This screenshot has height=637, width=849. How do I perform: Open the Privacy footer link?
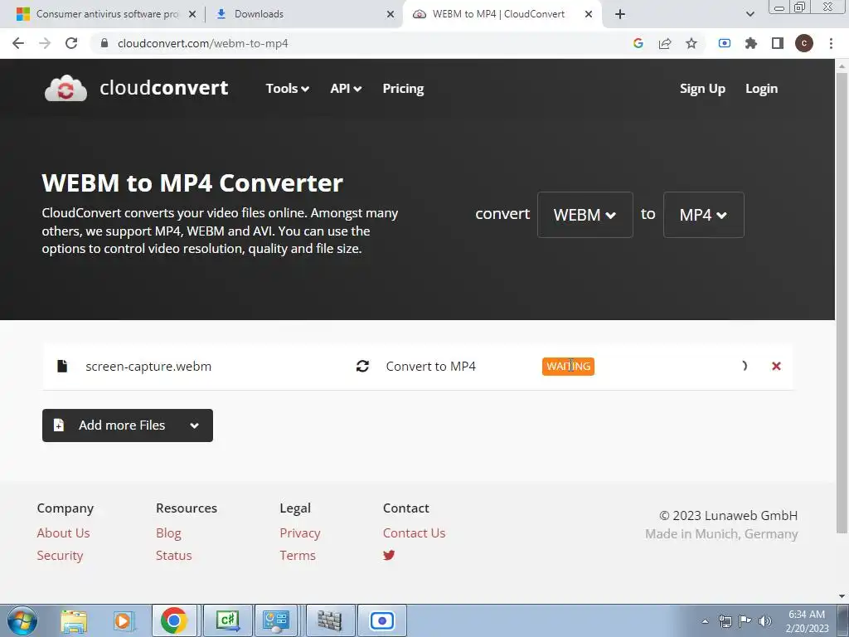(x=300, y=533)
